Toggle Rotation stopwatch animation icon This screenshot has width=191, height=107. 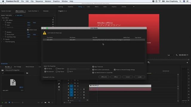pos(5,32)
